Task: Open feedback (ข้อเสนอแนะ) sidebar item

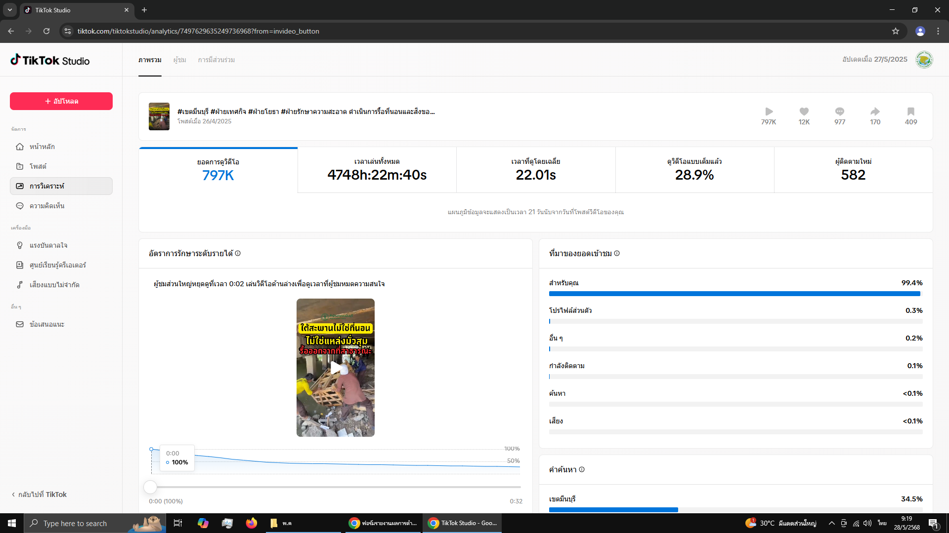Action: click(61, 324)
